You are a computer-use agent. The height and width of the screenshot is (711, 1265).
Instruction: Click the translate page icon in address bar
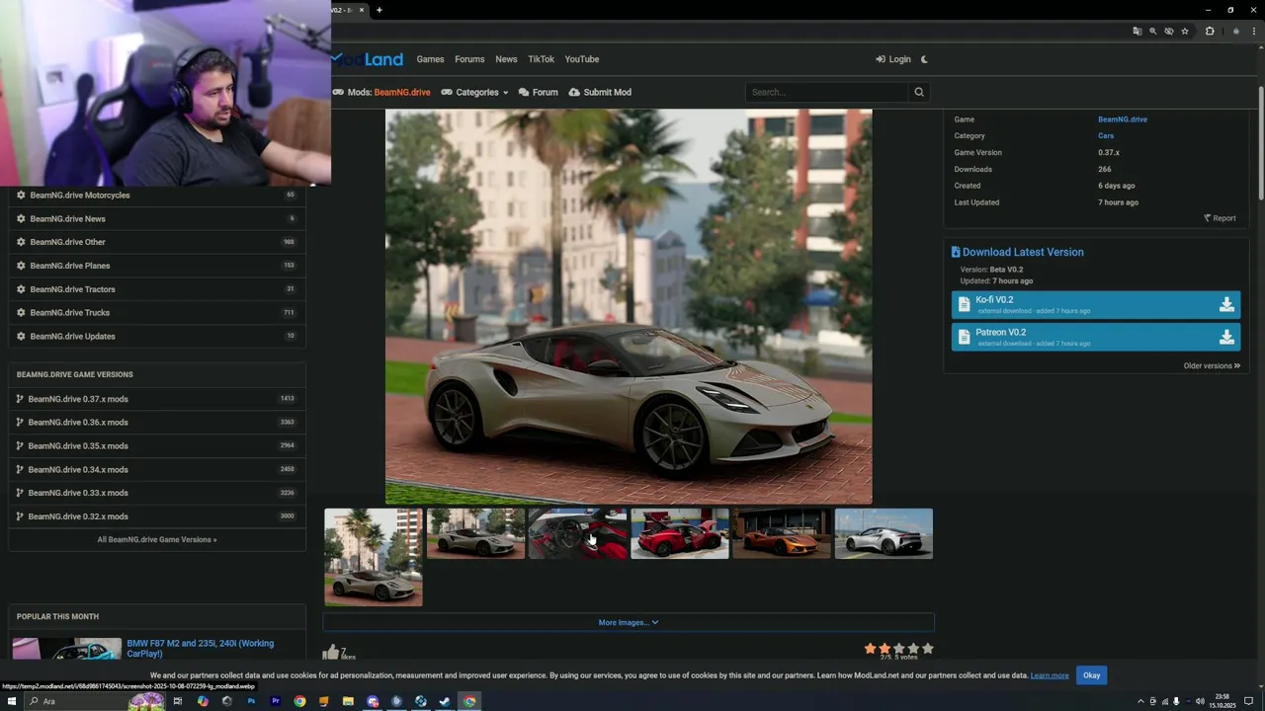click(1137, 32)
